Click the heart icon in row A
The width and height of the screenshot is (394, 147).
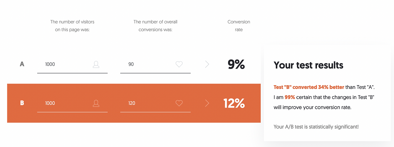click(x=179, y=64)
